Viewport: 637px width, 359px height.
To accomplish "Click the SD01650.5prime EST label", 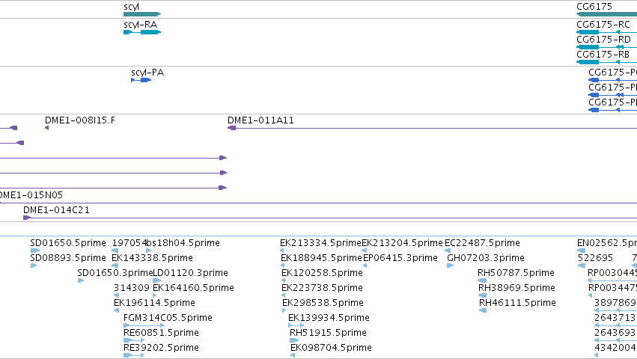I will pos(68,243).
